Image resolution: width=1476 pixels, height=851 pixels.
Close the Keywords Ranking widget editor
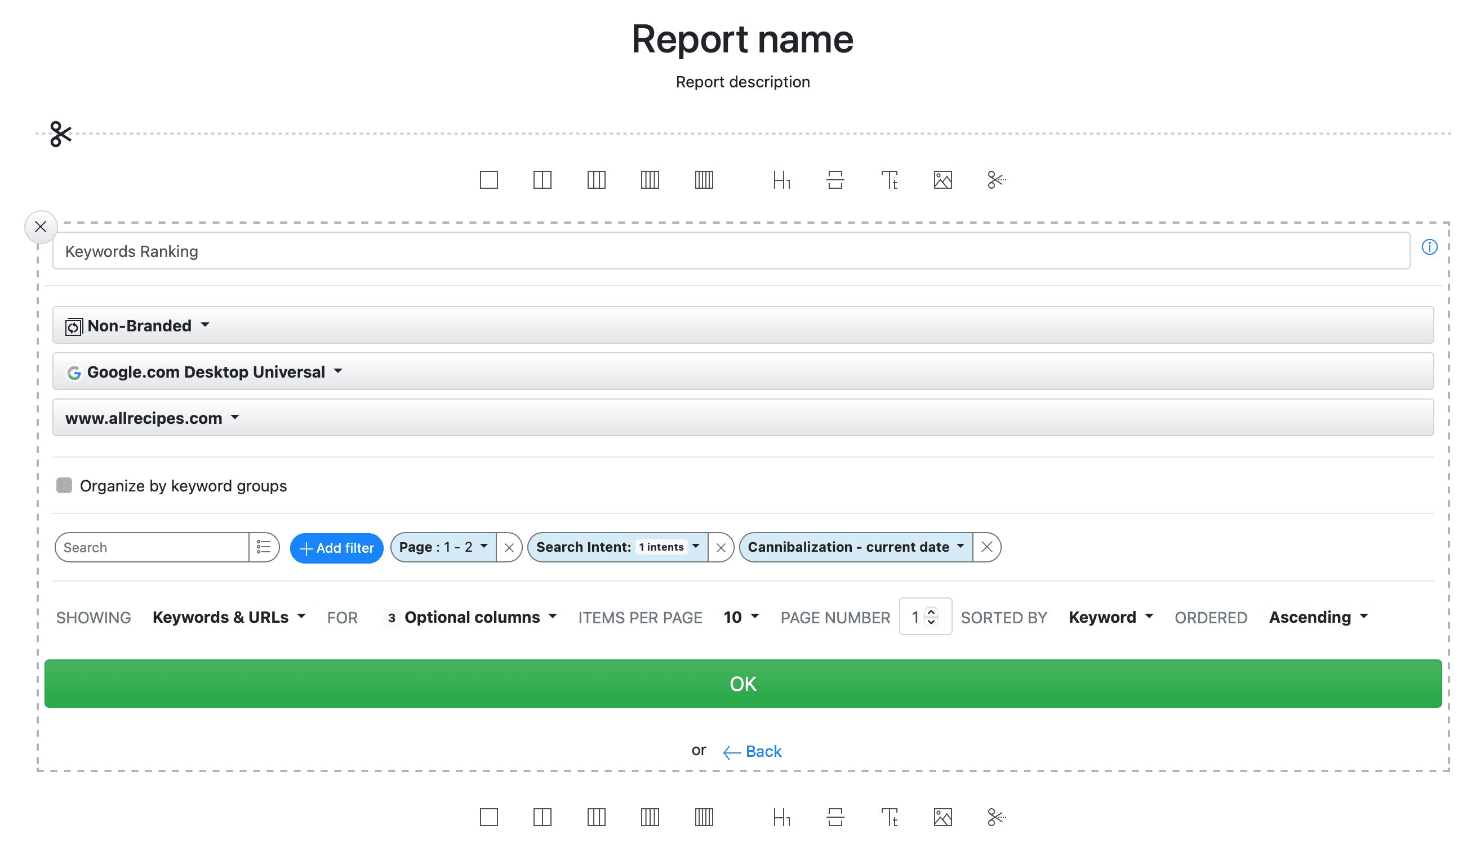click(41, 227)
